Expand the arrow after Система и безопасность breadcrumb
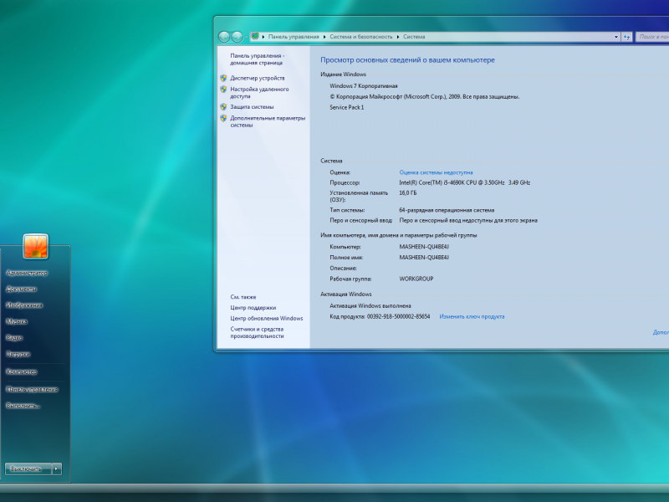Image resolution: width=669 pixels, height=502 pixels. coord(398,37)
